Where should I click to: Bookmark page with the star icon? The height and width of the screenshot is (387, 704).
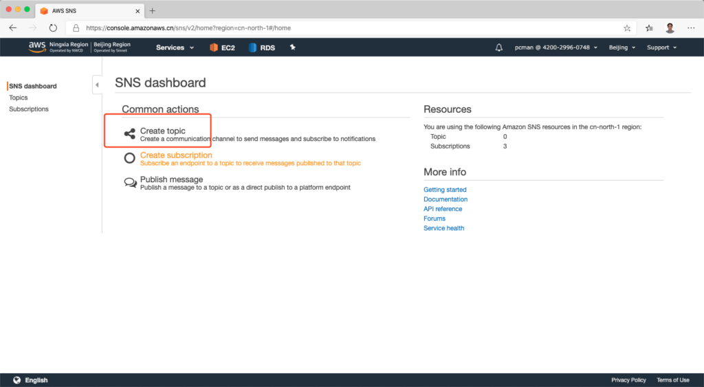[627, 28]
